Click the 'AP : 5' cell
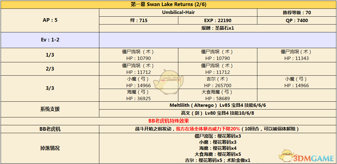This screenshot has height=164, width=337. click(x=50, y=20)
